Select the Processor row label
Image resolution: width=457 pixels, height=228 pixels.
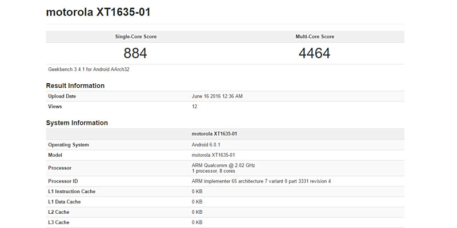coord(60,168)
